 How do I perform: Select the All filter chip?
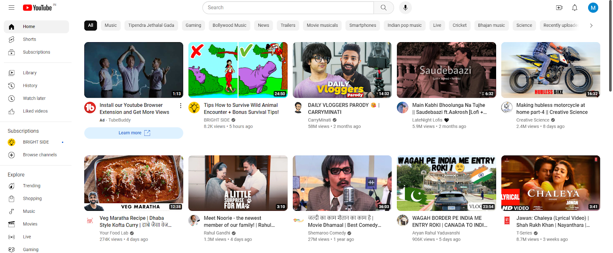[90, 26]
